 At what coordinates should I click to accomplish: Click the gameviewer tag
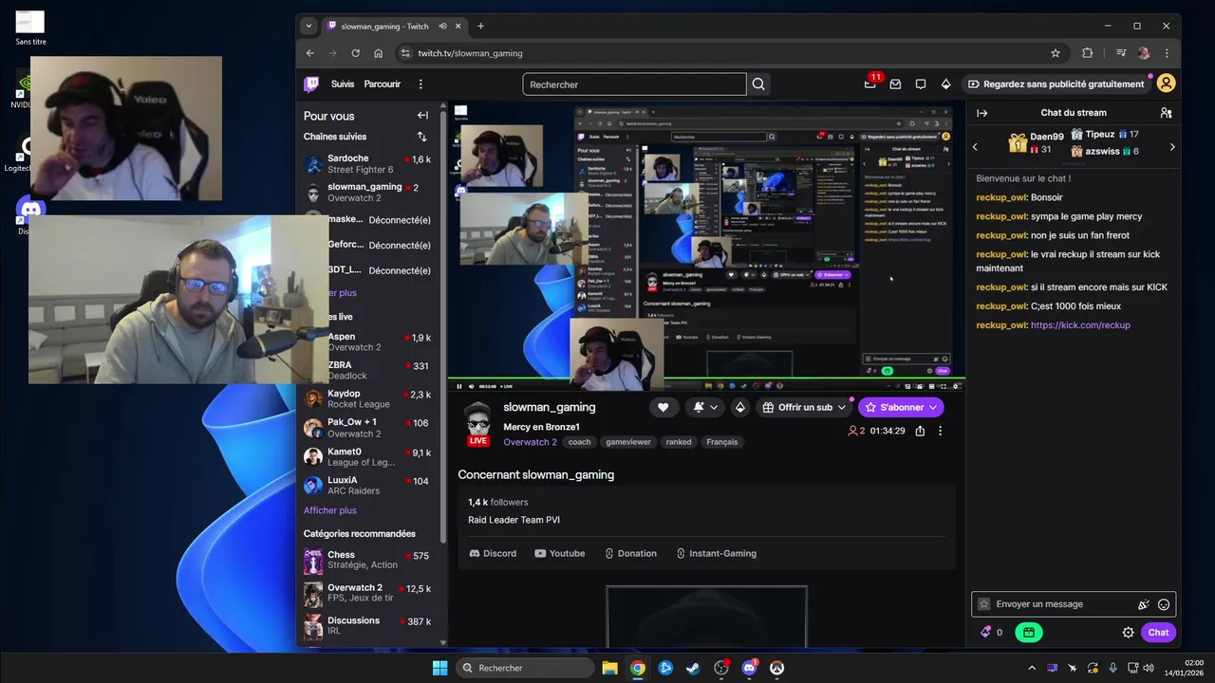(x=628, y=442)
